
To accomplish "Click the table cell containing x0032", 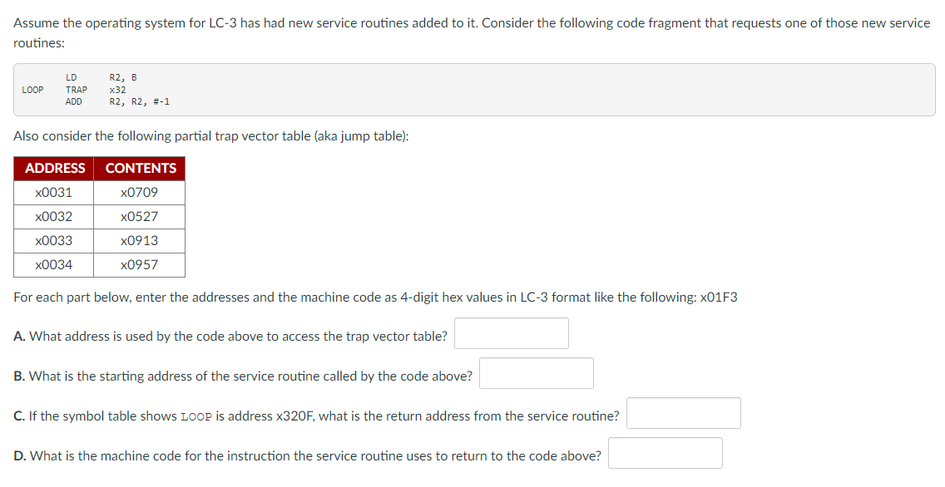I will point(53,216).
